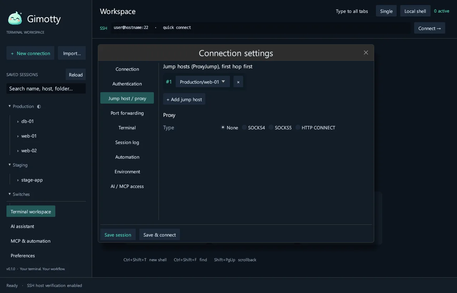Click the New connection button
The width and height of the screenshot is (457, 293).
pyautogui.click(x=30, y=53)
